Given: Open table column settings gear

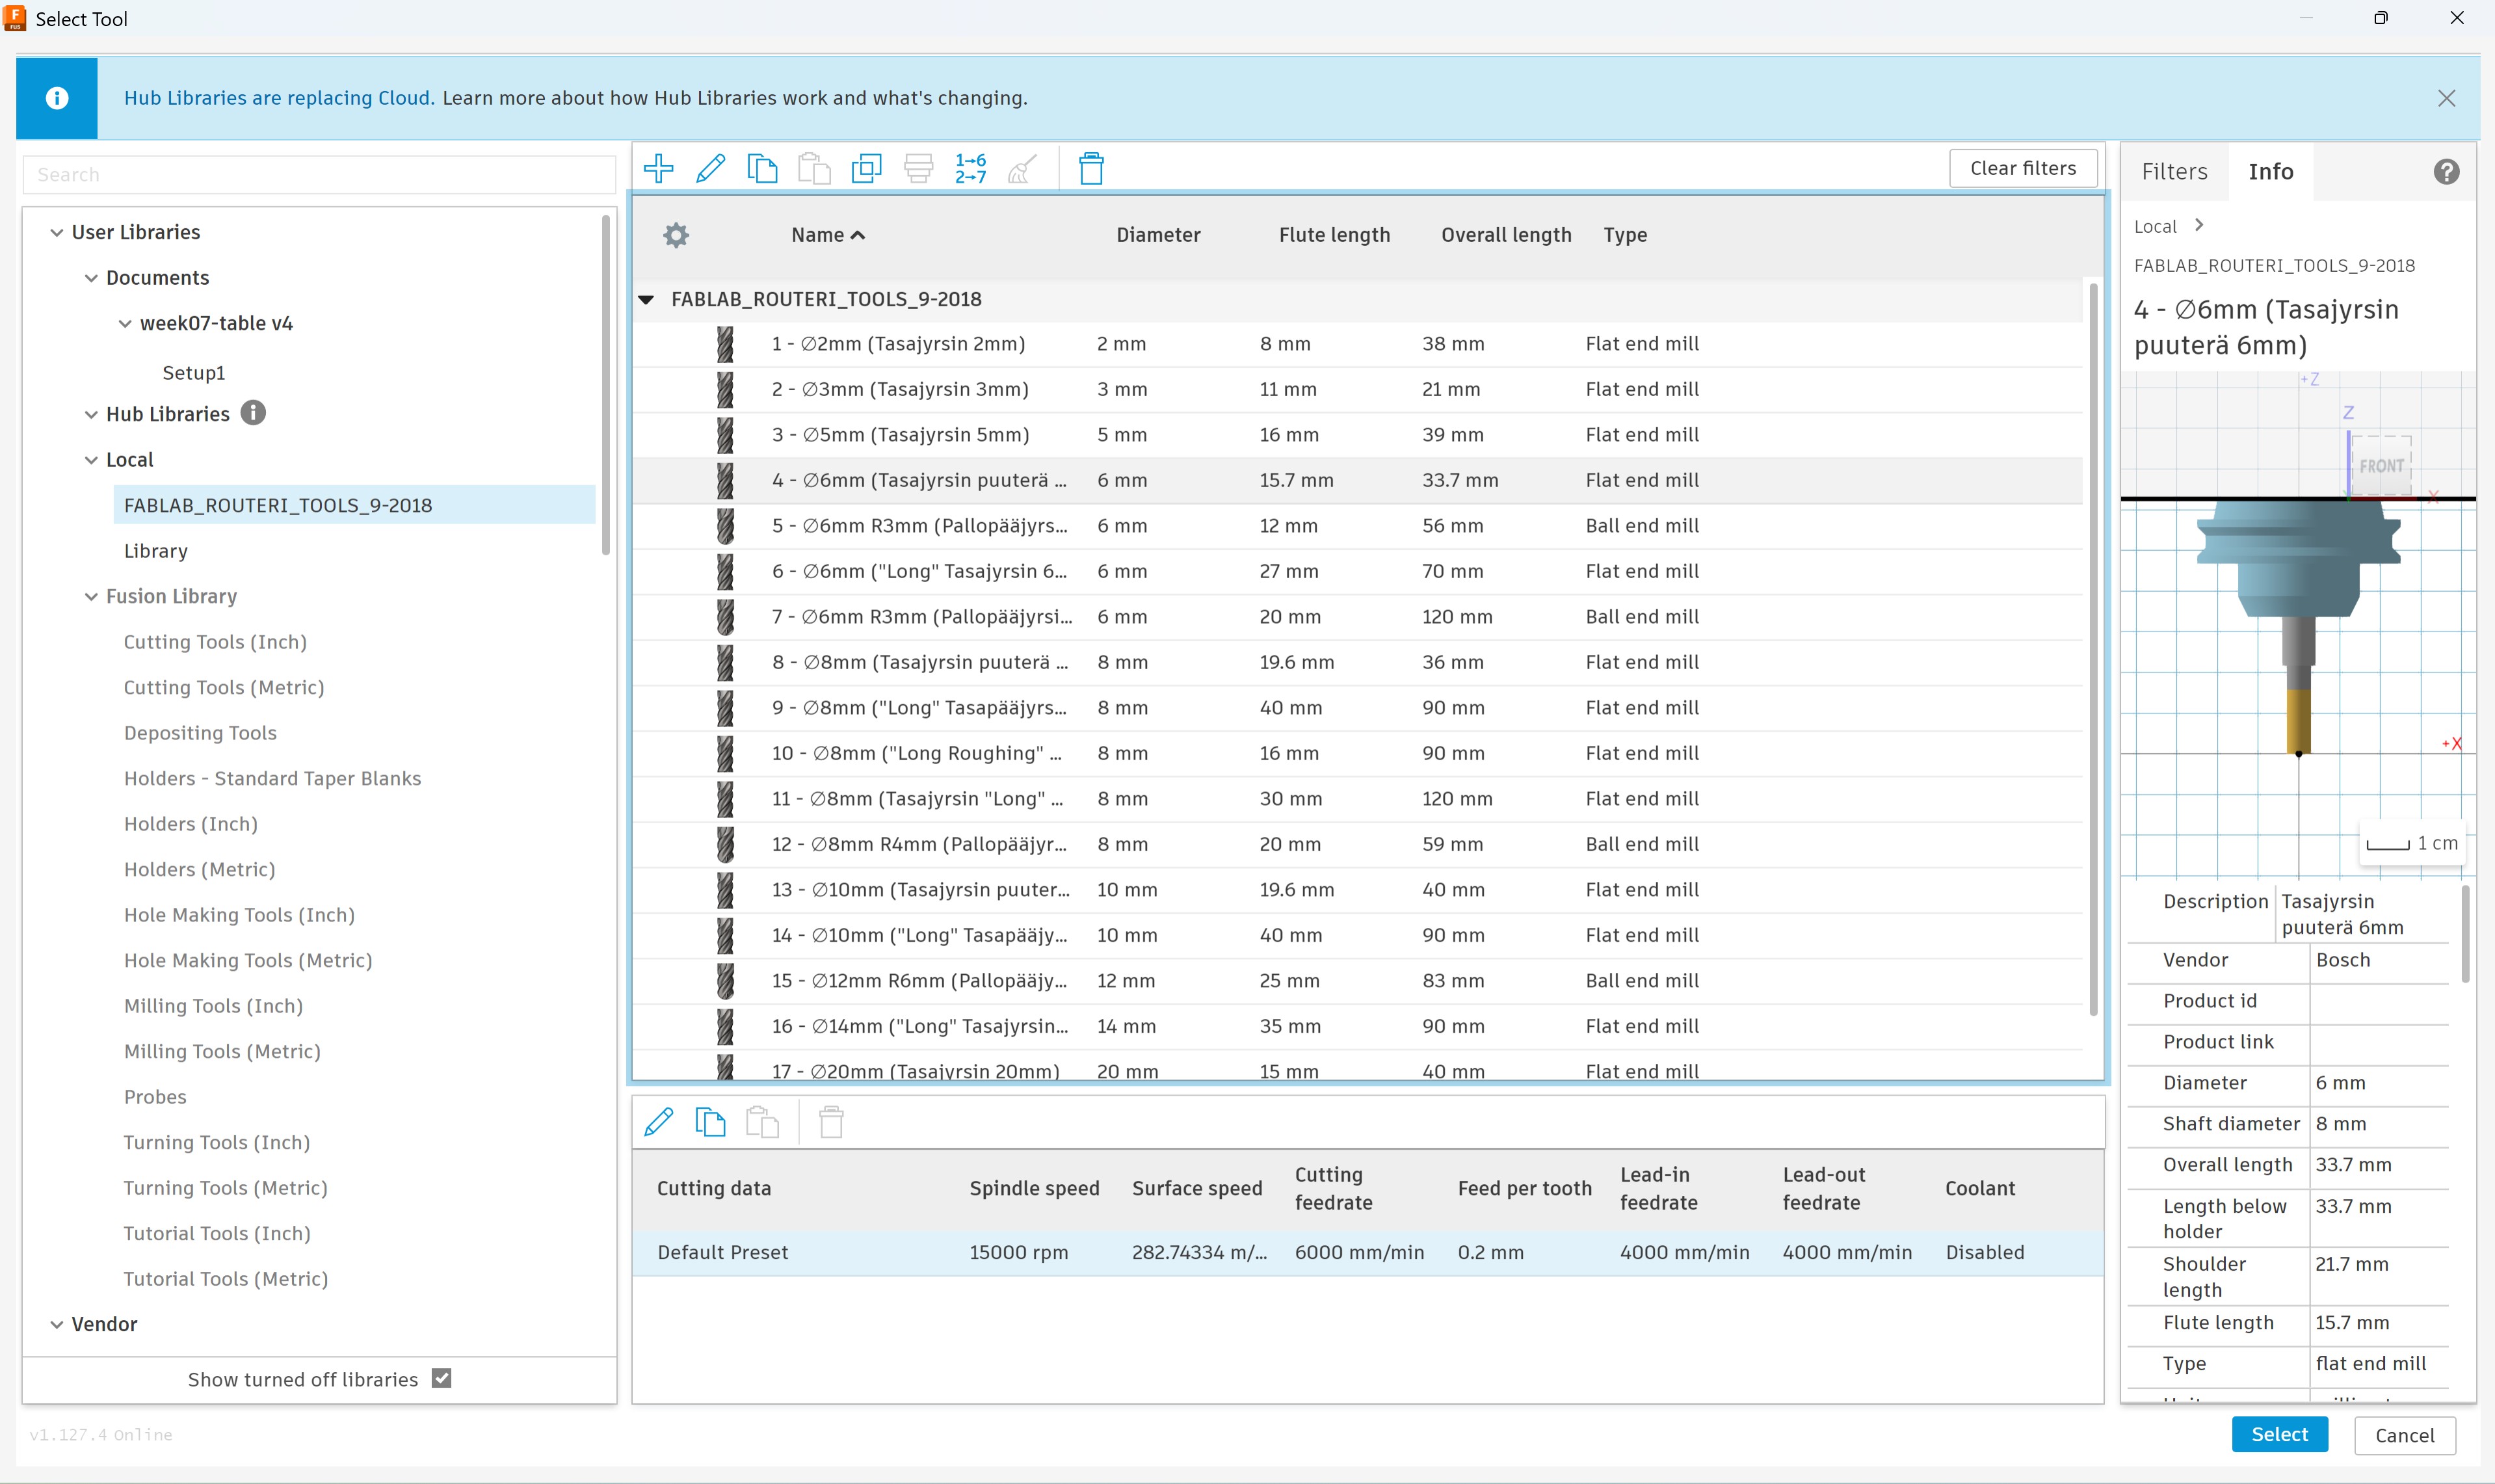Looking at the screenshot, I should (677, 235).
